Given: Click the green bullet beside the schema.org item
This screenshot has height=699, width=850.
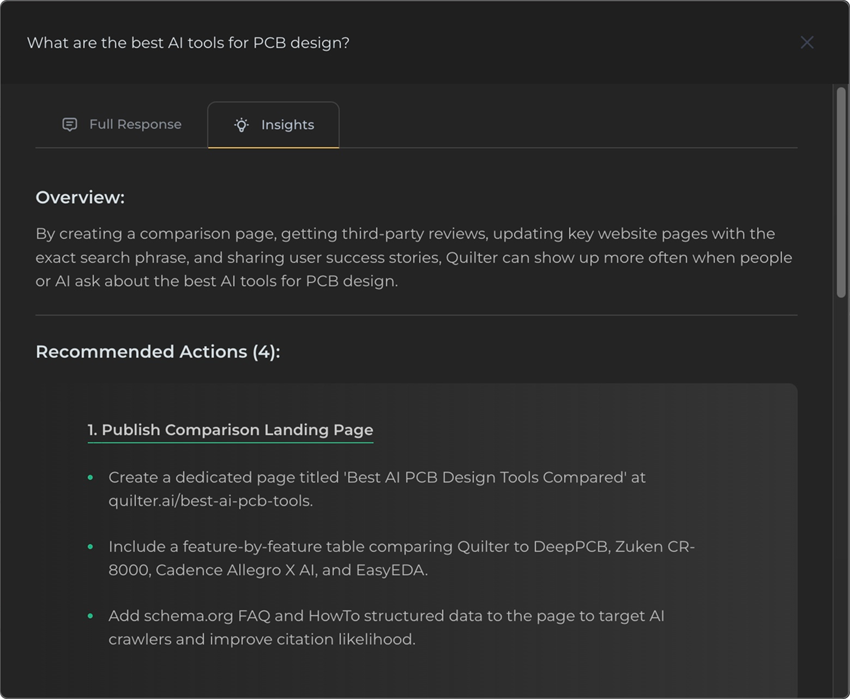Looking at the screenshot, I should pyautogui.click(x=91, y=617).
